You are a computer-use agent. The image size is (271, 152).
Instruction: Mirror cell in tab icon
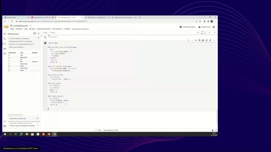click(x=207, y=41)
